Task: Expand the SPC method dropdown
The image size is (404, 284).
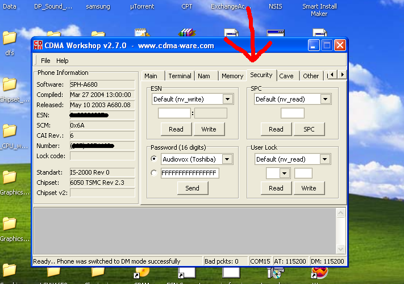Action: coord(326,99)
